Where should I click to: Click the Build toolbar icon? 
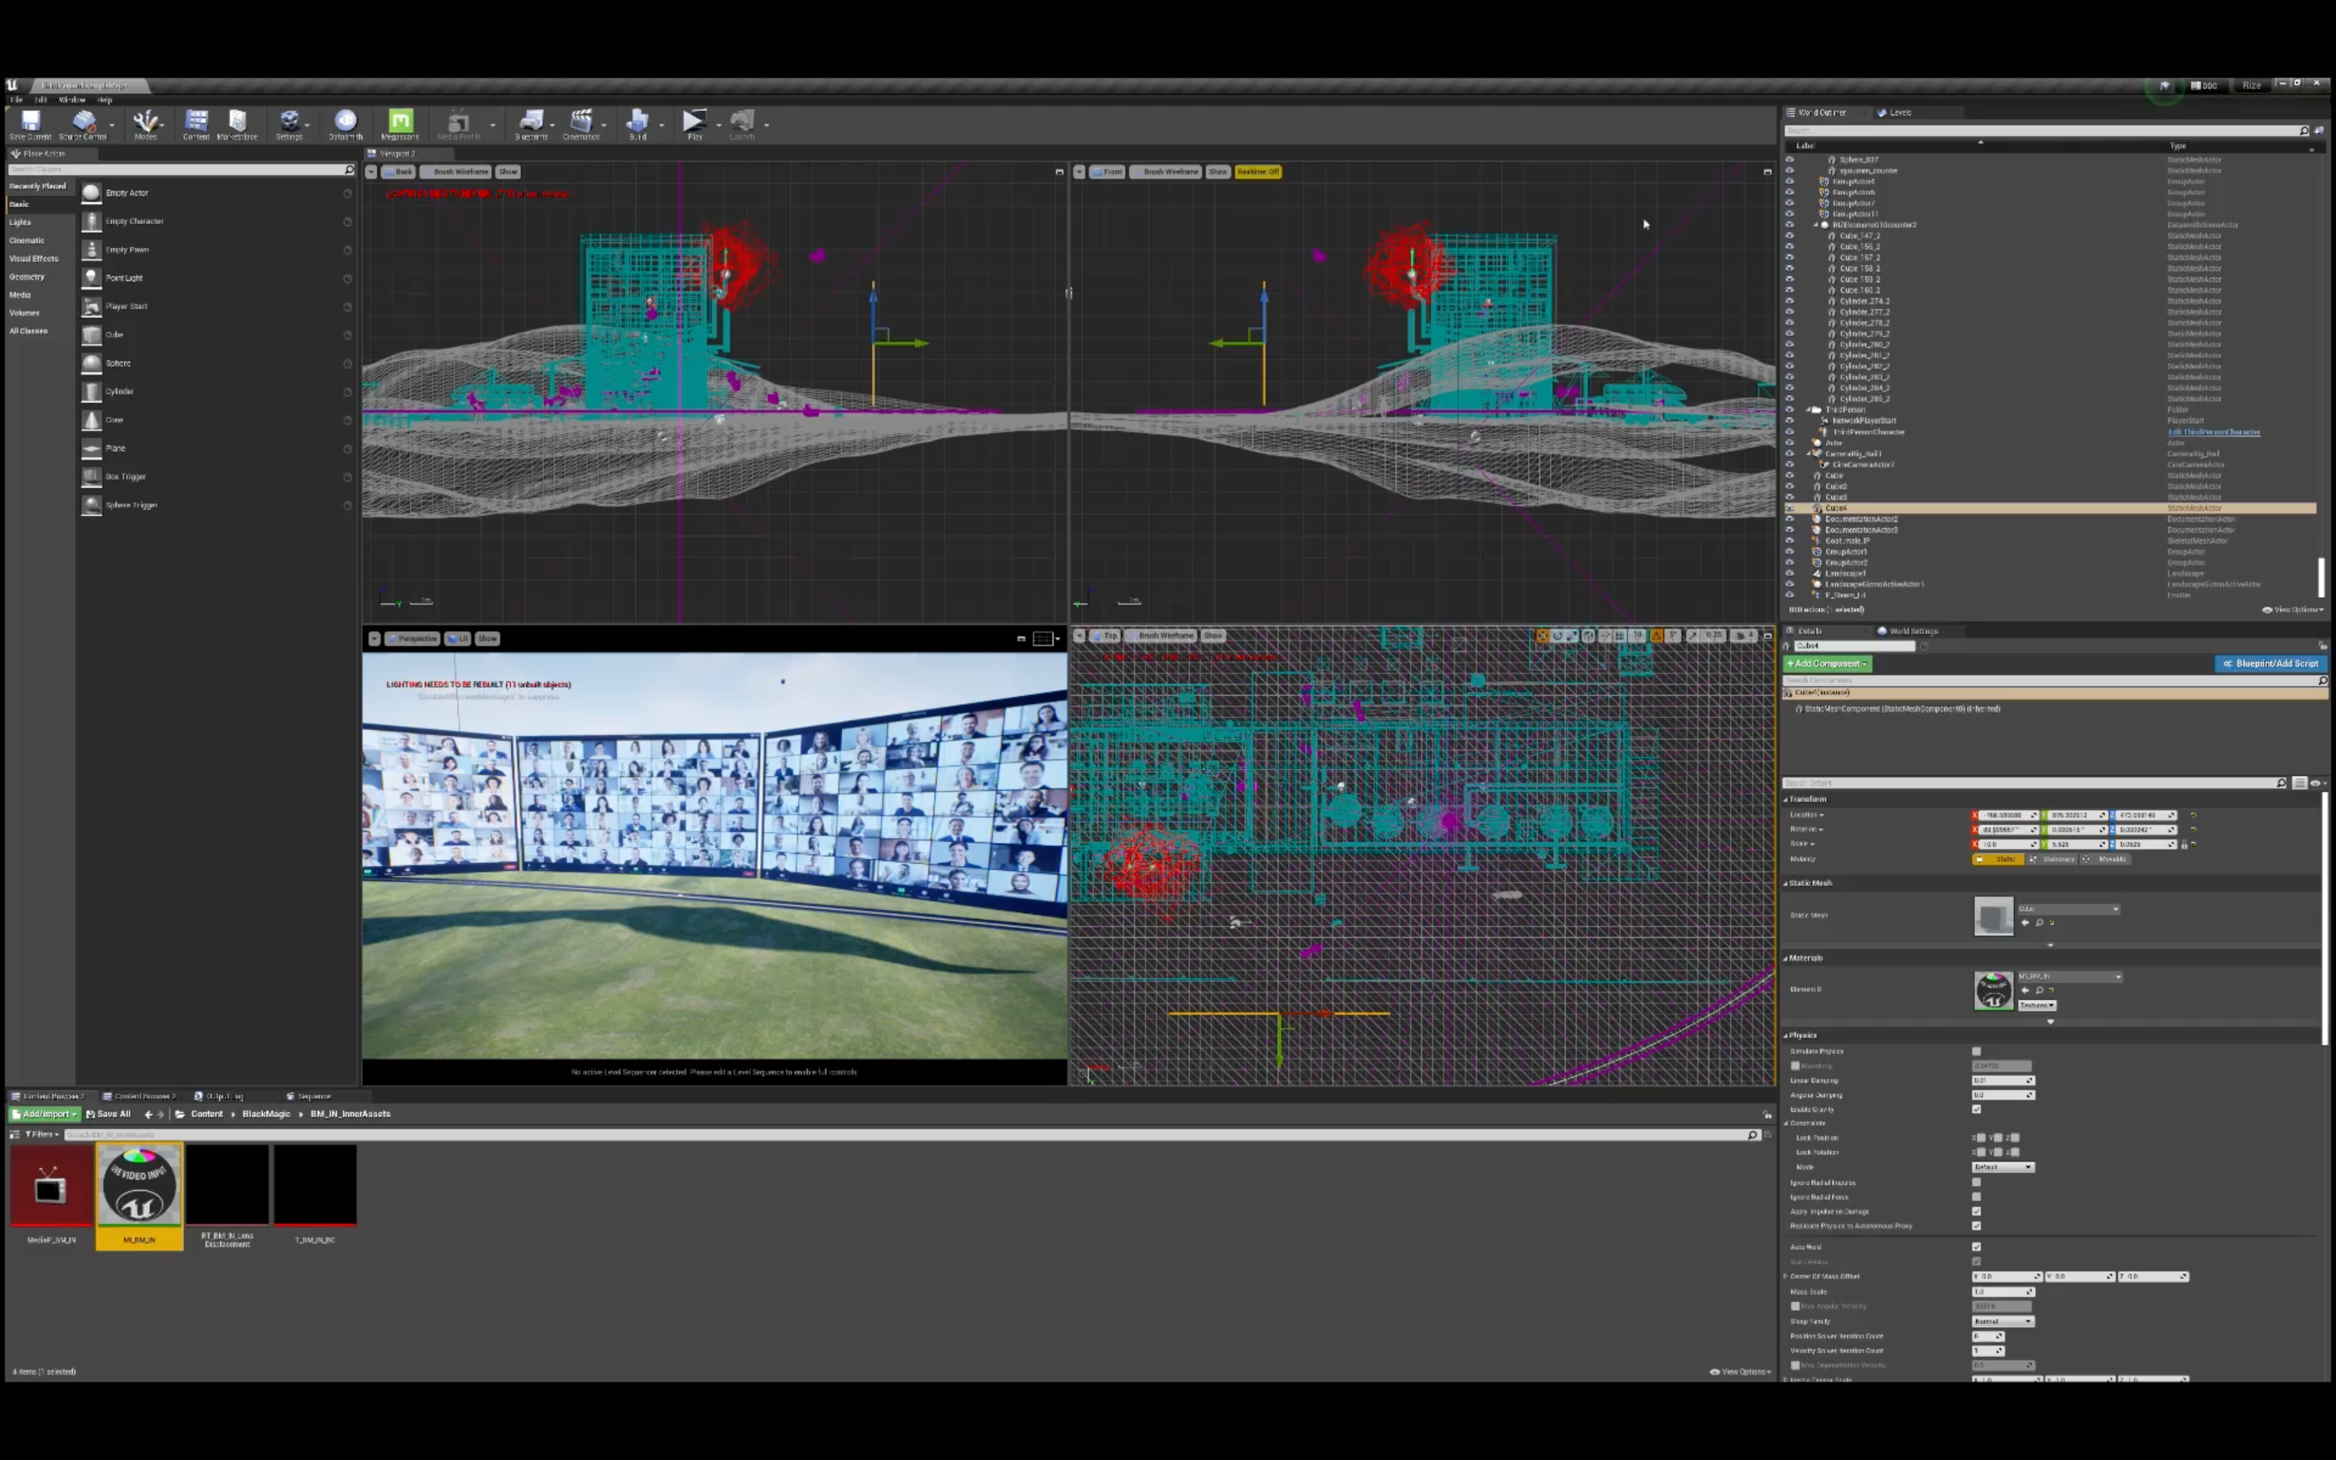637,122
